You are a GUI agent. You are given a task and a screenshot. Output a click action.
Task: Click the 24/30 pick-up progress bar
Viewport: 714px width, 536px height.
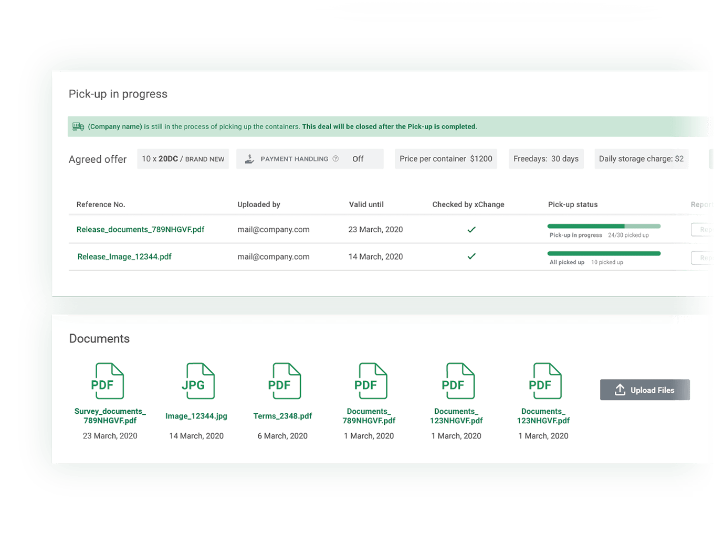point(604,226)
